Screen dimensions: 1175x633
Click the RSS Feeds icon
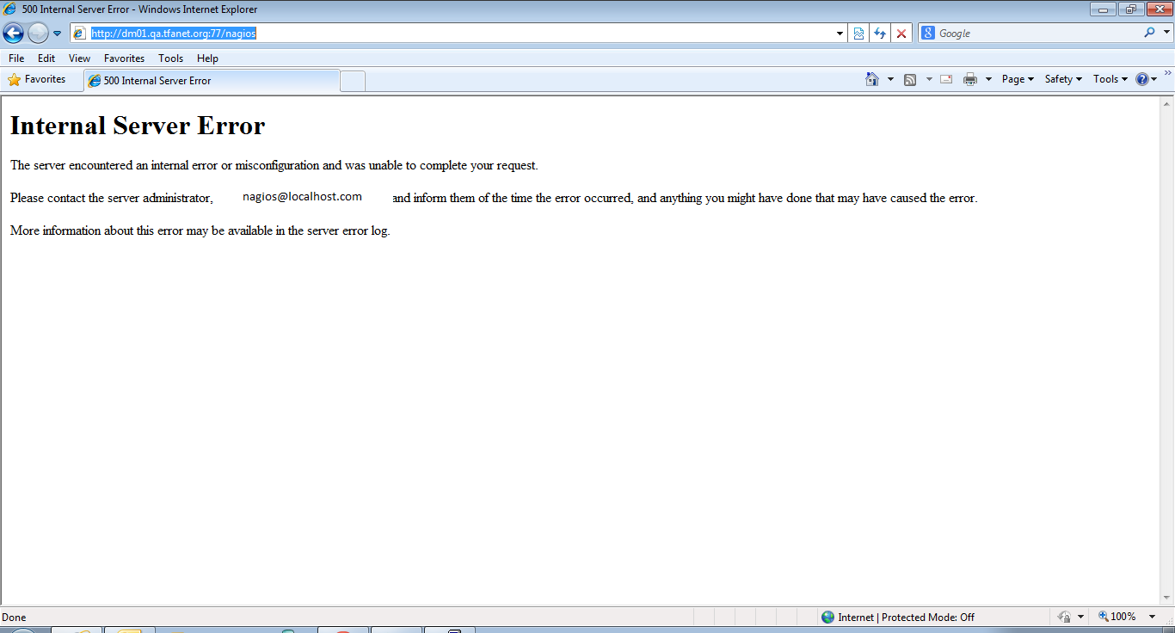[x=910, y=79]
